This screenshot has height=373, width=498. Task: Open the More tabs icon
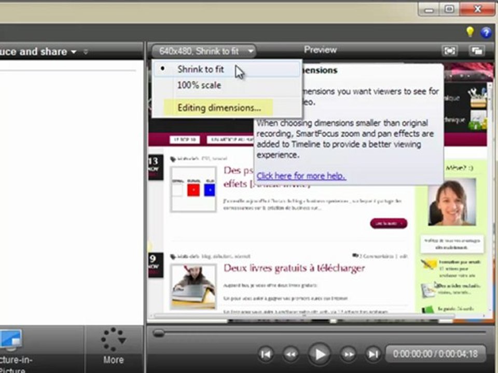[x=114, y=339]
